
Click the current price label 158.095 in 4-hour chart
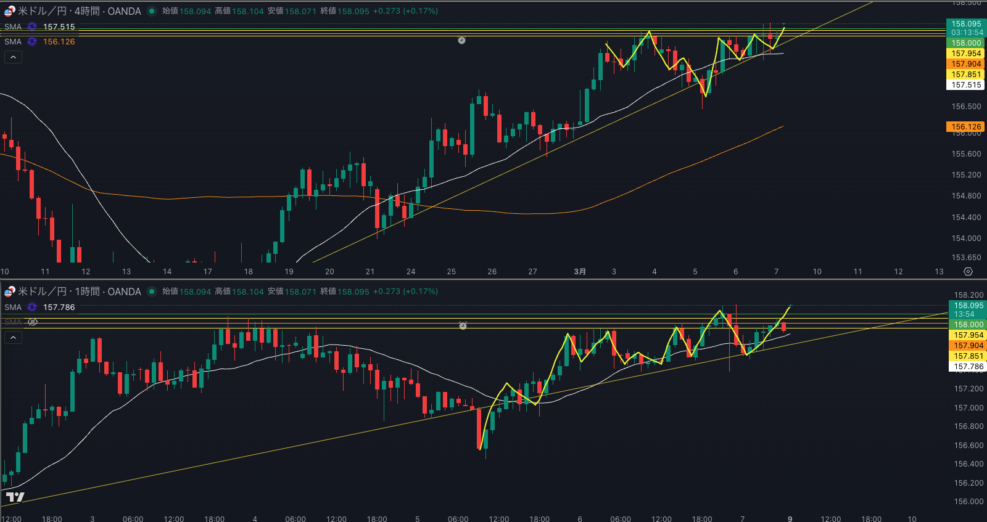(966, 24)
